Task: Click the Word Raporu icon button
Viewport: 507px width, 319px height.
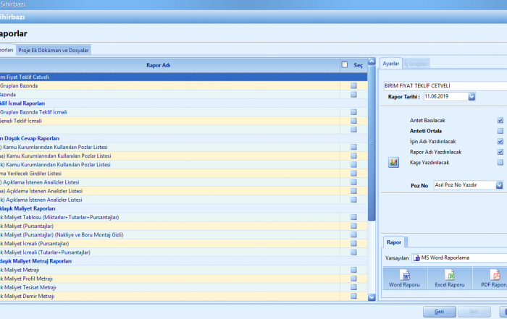Action: pyautogui.click(x=405, y=278)
